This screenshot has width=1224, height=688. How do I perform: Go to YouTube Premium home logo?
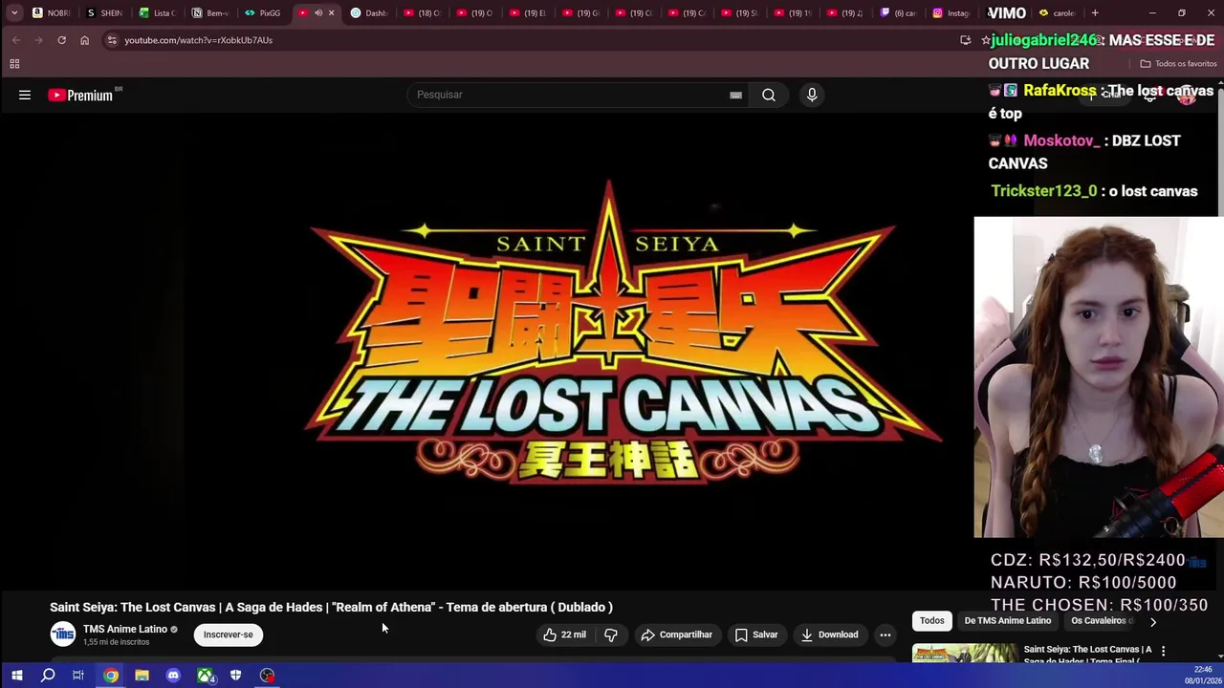click(80, 95)
